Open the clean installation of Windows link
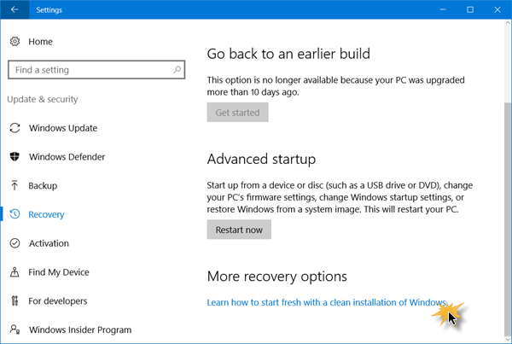Screen dimensions: 512x344 [x=327, y=303]
